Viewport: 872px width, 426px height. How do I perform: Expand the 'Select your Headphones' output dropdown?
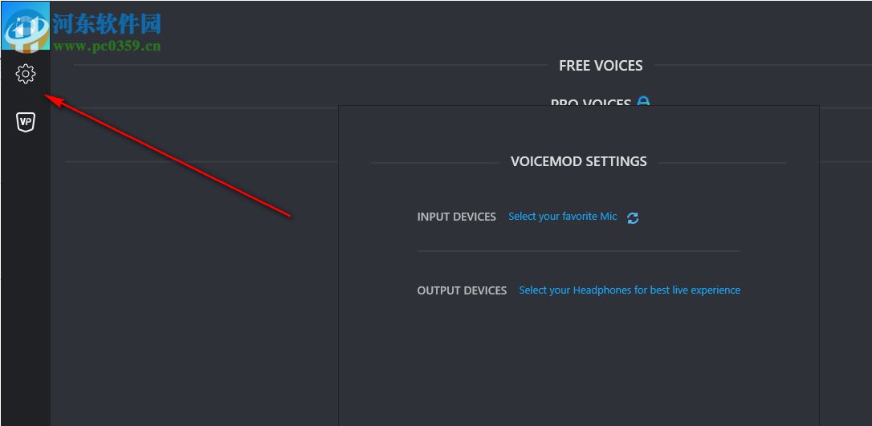(630, 290)
